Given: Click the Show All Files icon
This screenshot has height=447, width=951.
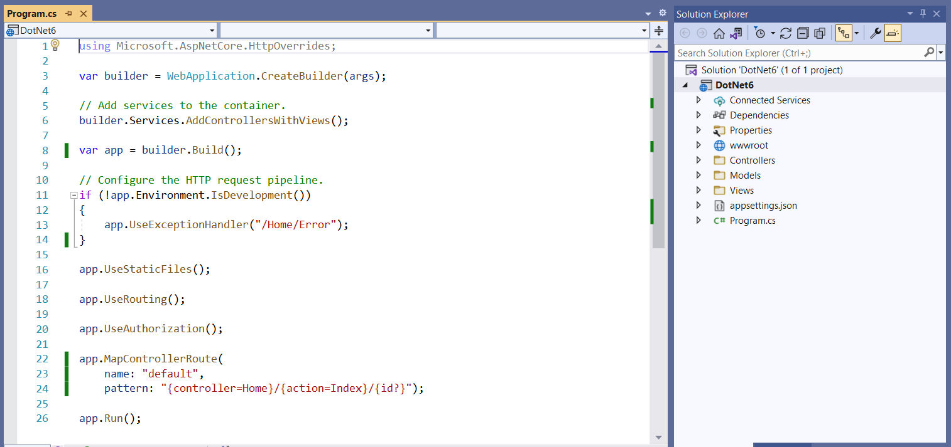Looking at the screenshot, I should 820,33.
